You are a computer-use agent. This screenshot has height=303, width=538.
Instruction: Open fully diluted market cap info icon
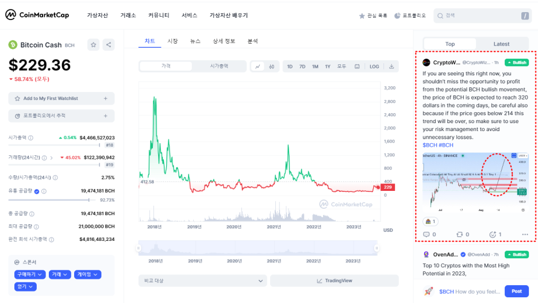tap(52, 240)
